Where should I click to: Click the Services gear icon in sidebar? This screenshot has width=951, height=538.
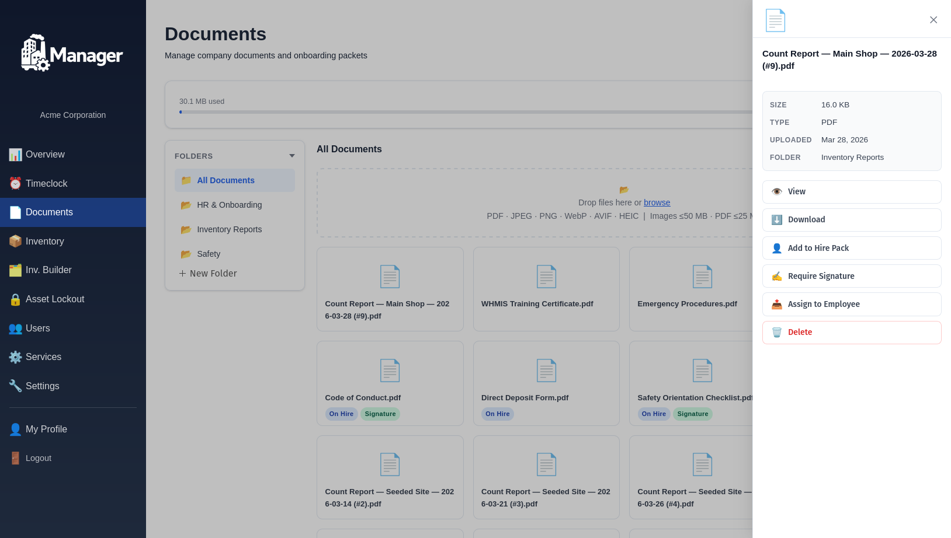[x=15, y=357]
